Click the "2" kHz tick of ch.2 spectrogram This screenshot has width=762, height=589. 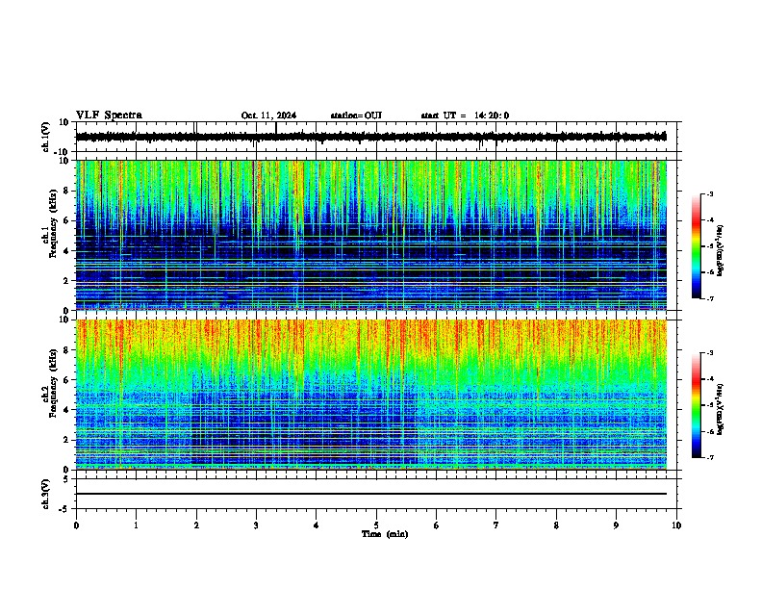(x=67, y=440)
